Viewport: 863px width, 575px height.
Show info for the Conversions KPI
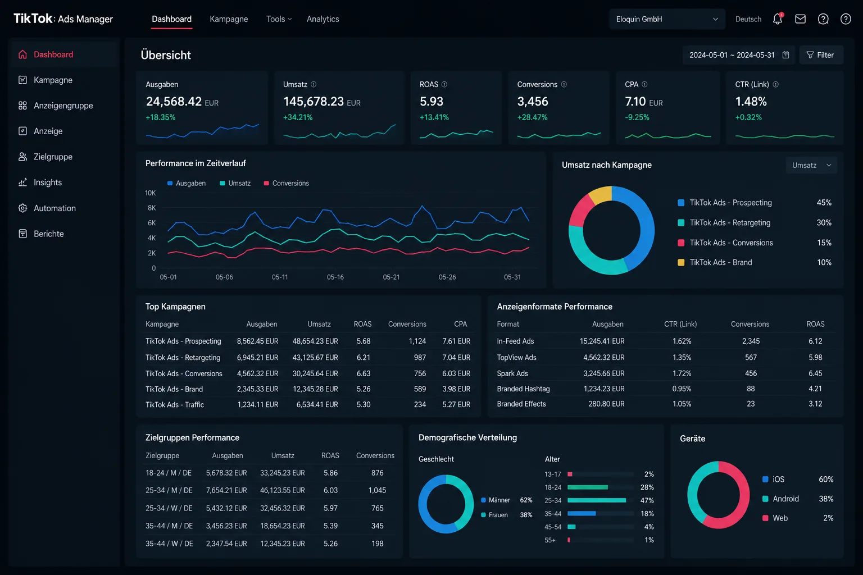(564, 84)
